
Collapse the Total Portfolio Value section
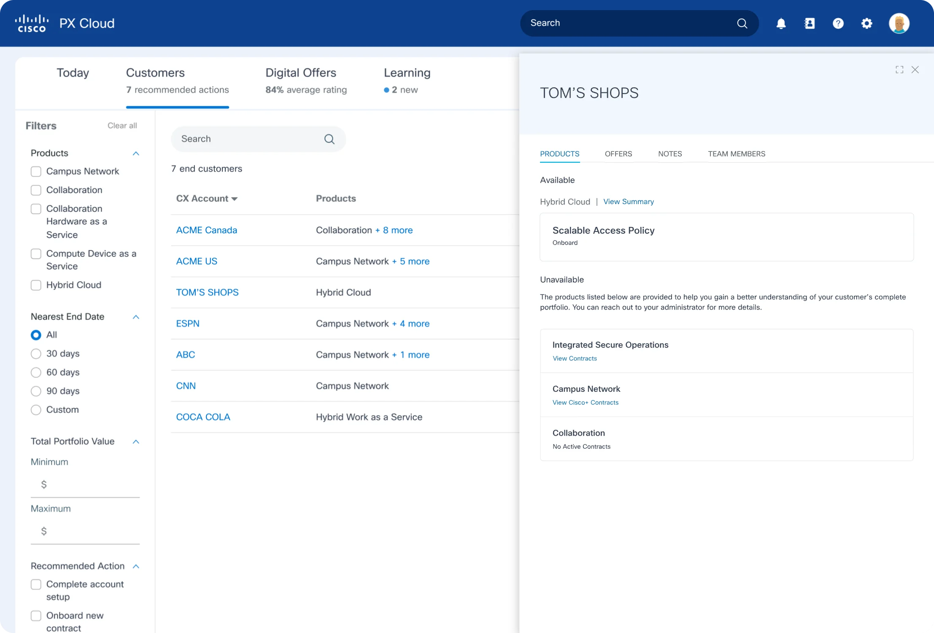(x=136, y=442)
